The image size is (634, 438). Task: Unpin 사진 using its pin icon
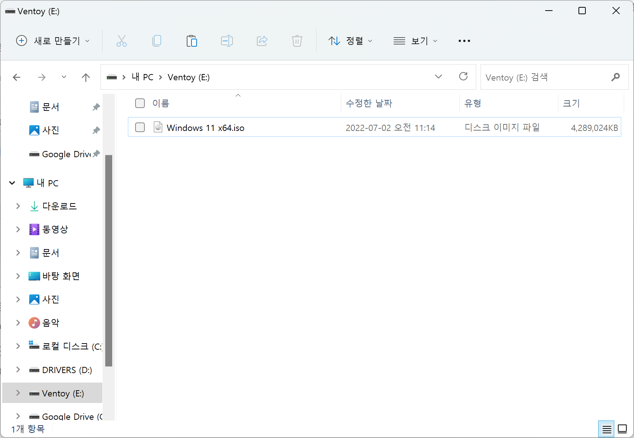pos(96,130)
